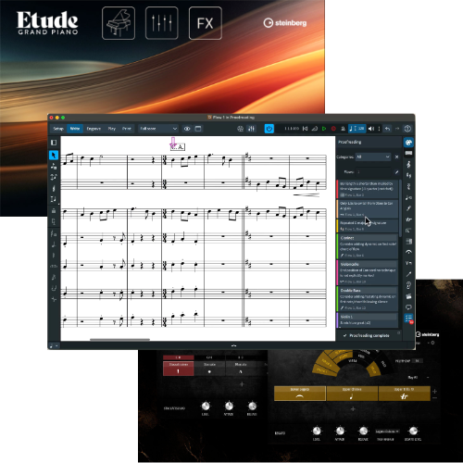Open the vertical dots transport options
The width and height of the screenshot is (463, 463).
pos(379,129)
